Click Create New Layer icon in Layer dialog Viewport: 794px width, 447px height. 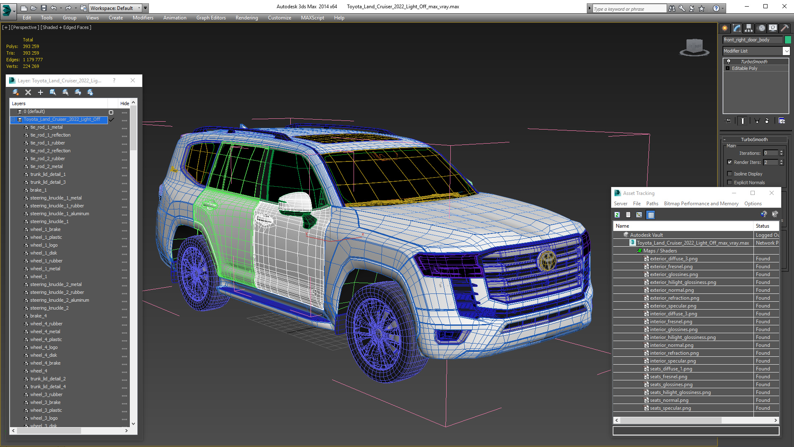16,92
